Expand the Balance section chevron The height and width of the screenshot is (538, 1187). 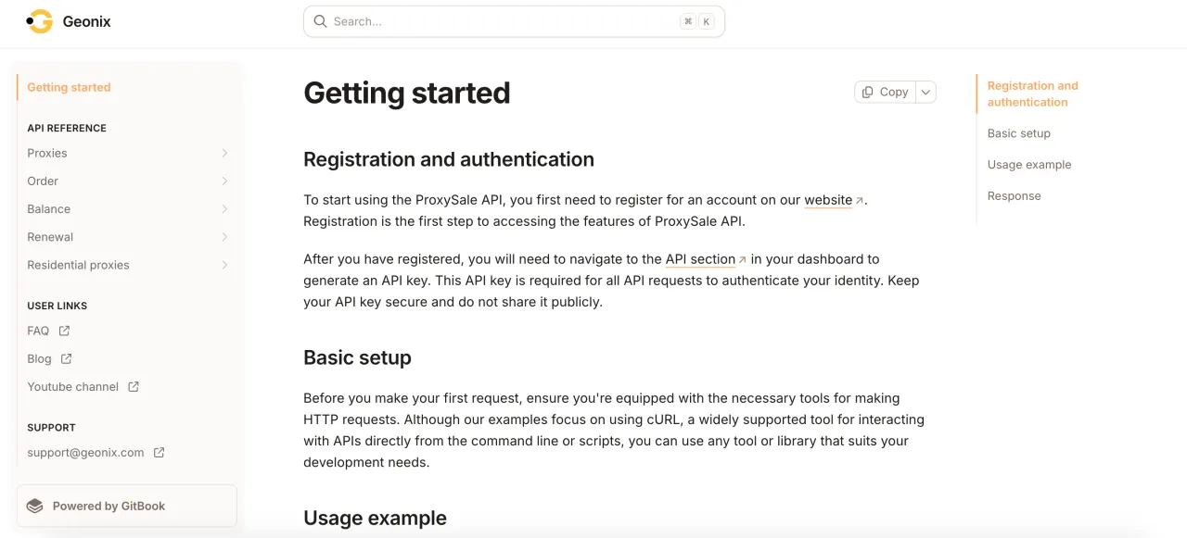click(224, 209)
